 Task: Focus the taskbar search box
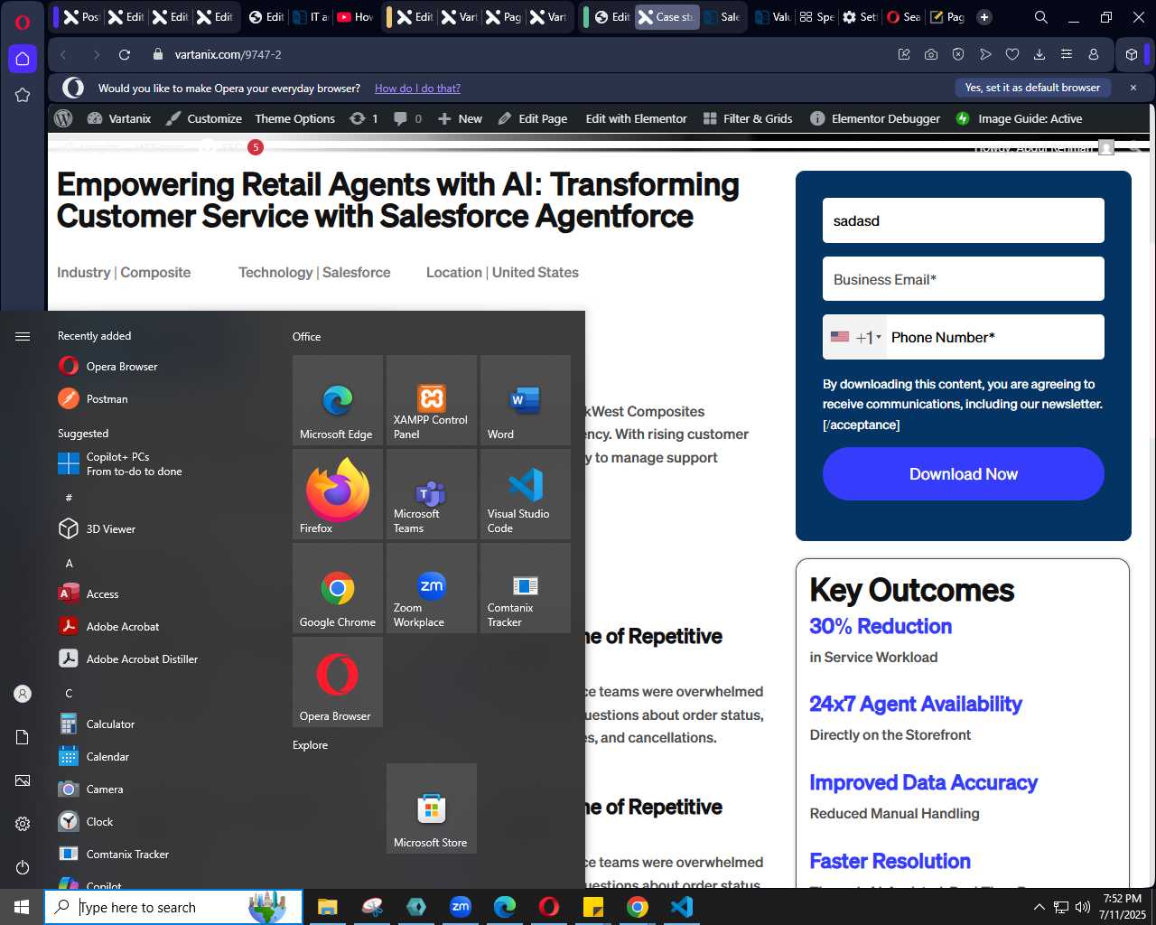coord(173,907)
